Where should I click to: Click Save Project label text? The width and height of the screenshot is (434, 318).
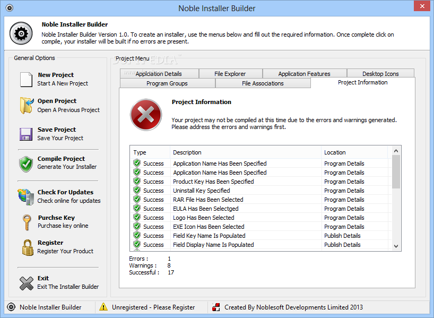(57, 130)
